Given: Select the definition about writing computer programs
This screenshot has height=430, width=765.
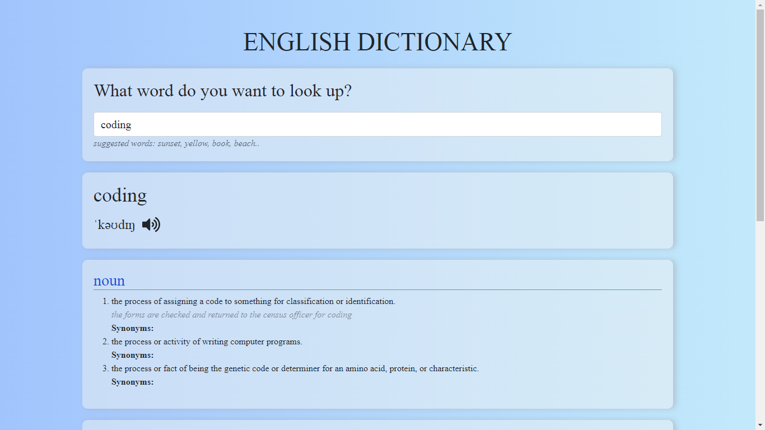Looking at the screenshot, I should (207, 342).
